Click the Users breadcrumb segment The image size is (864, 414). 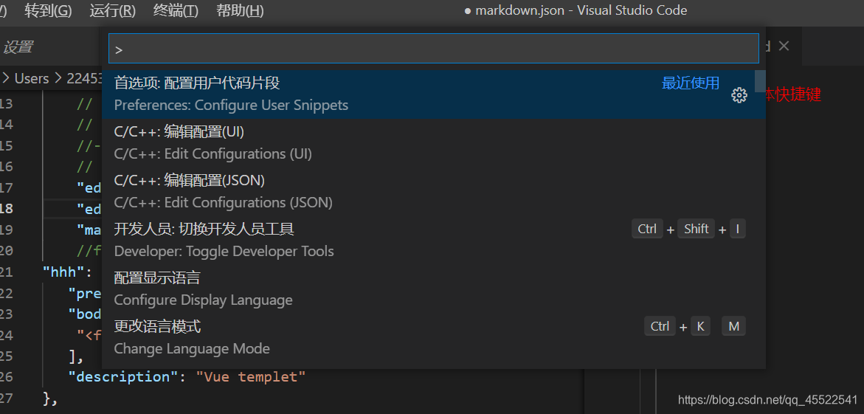pos(32,79)
